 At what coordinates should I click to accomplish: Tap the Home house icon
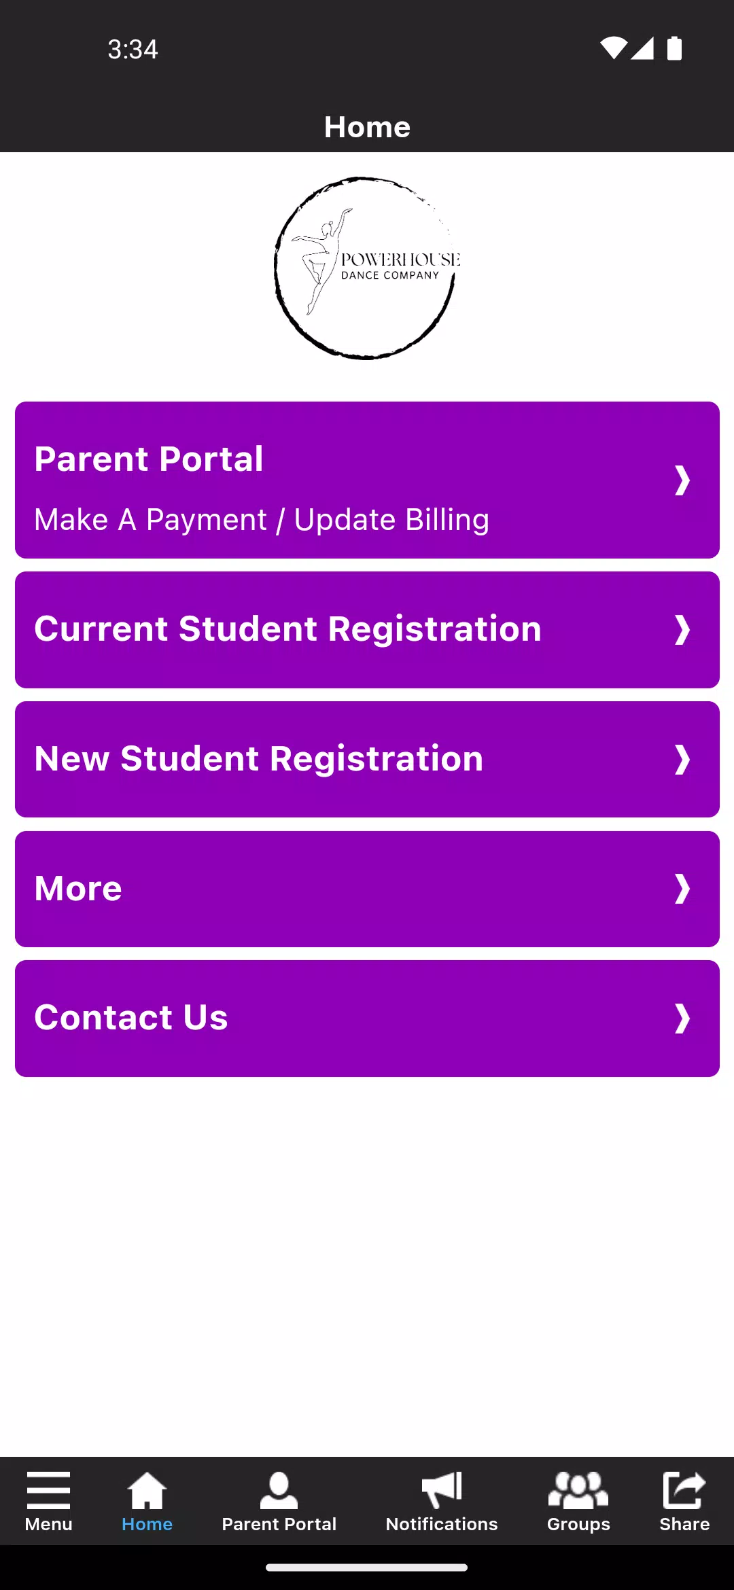pyautogui.click(x=147, y=1489)
